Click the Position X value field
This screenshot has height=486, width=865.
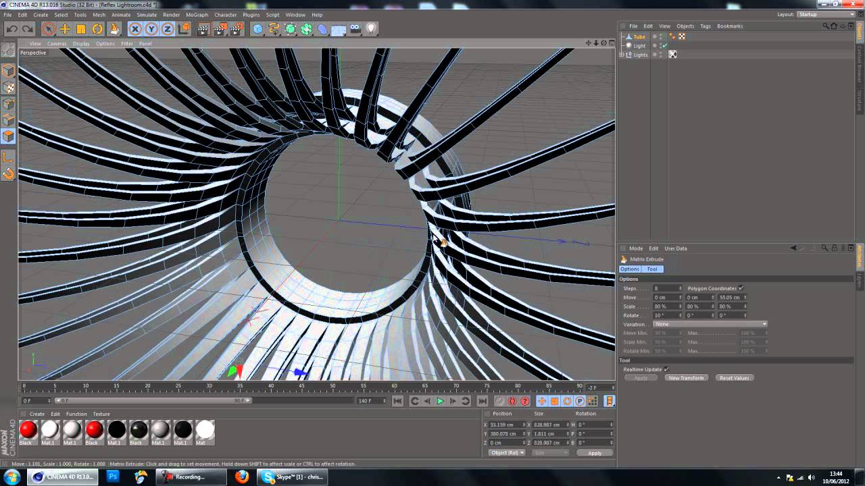(x=504, y=425)
